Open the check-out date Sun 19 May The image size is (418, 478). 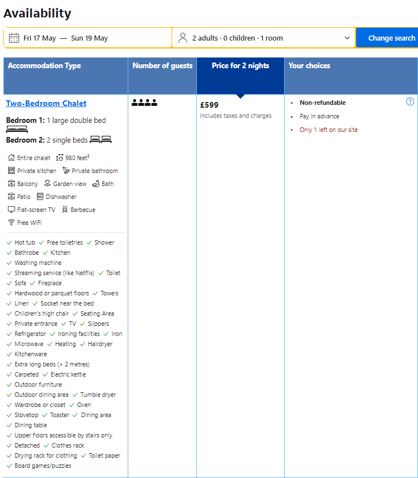click(x=89, y=38)
